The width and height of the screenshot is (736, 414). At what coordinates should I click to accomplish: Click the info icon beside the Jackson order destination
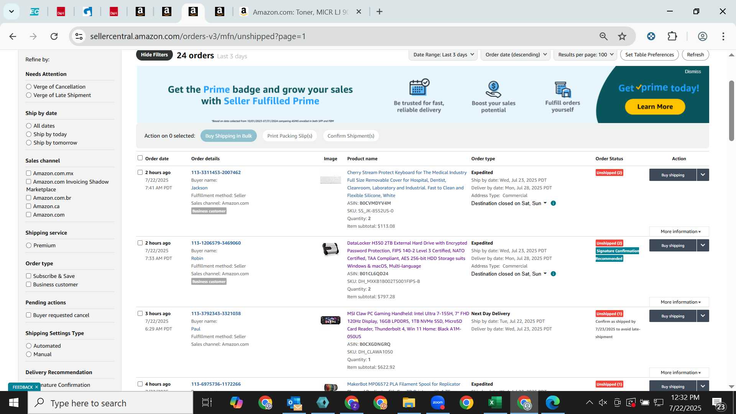tap(553, 203)
